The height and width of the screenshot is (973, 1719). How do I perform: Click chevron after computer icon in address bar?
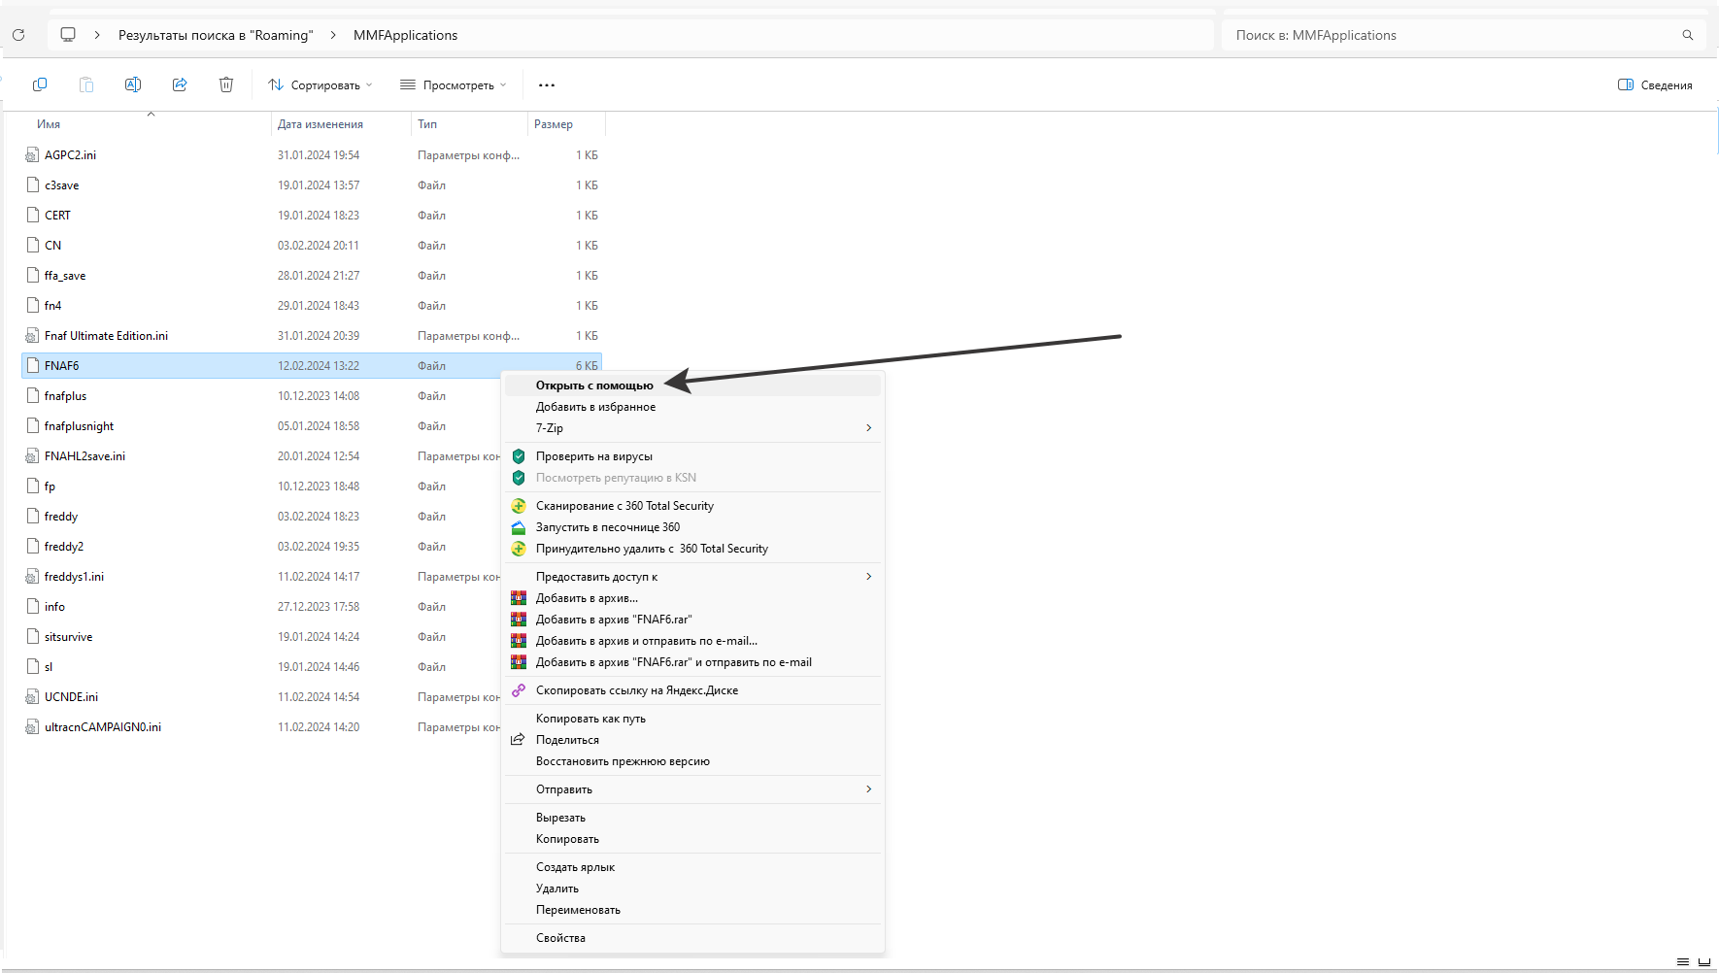[97, 35]
